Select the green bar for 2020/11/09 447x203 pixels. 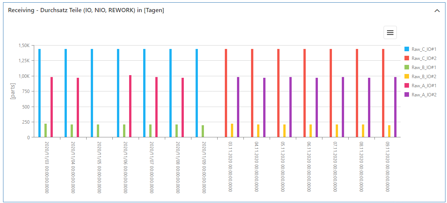click(203, 131)
